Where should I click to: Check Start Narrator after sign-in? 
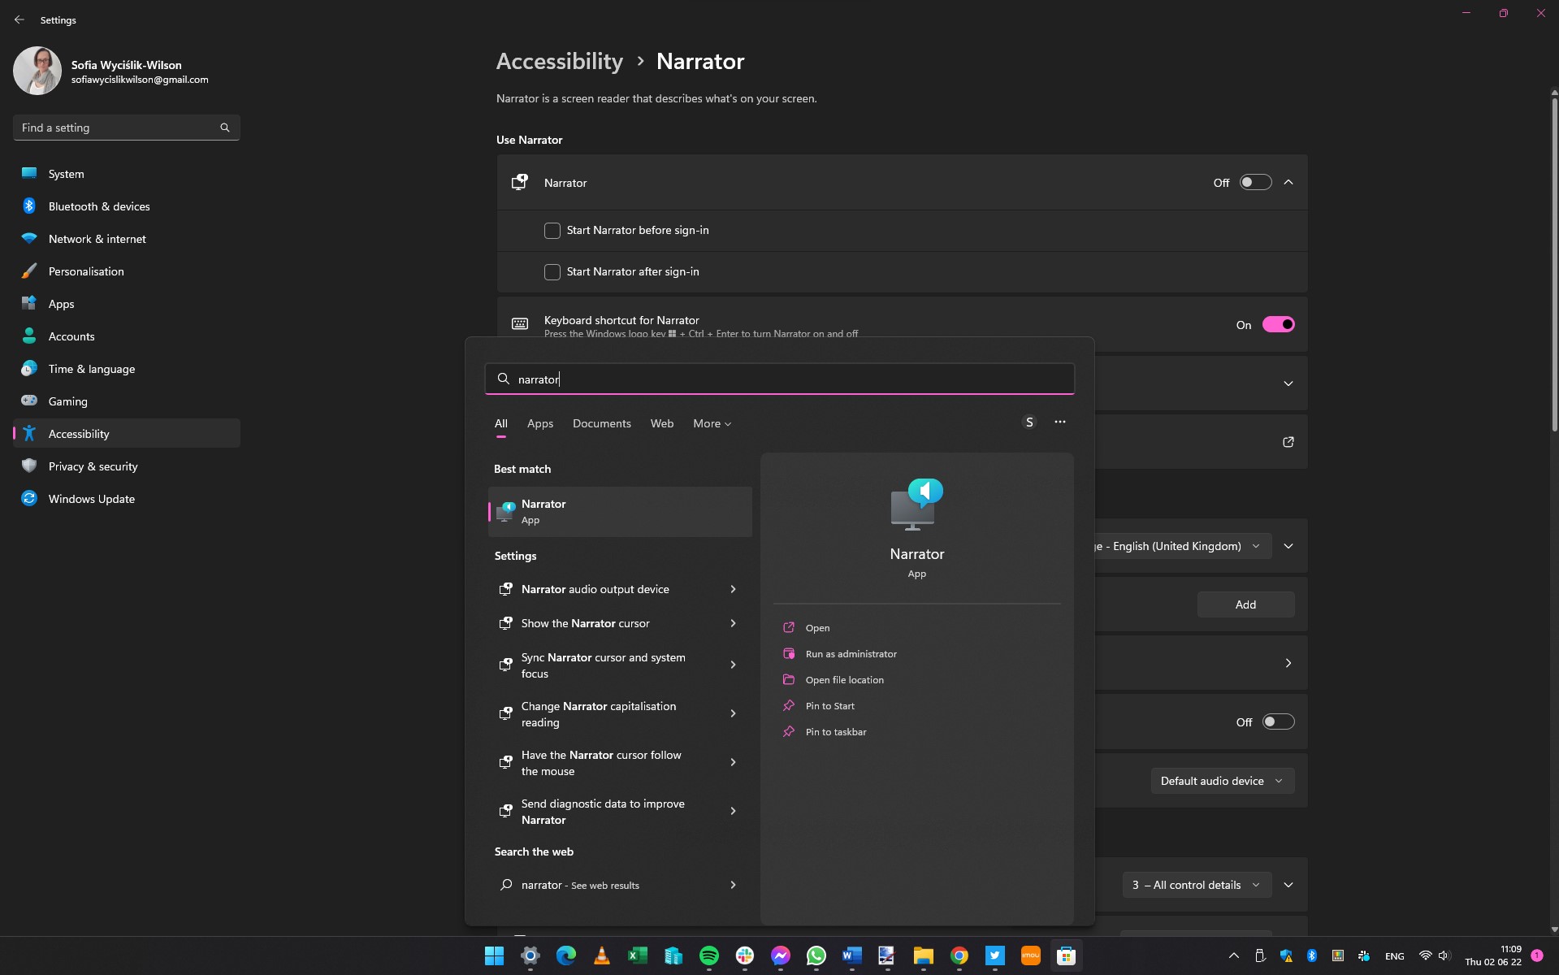click(x=552, y=272)
